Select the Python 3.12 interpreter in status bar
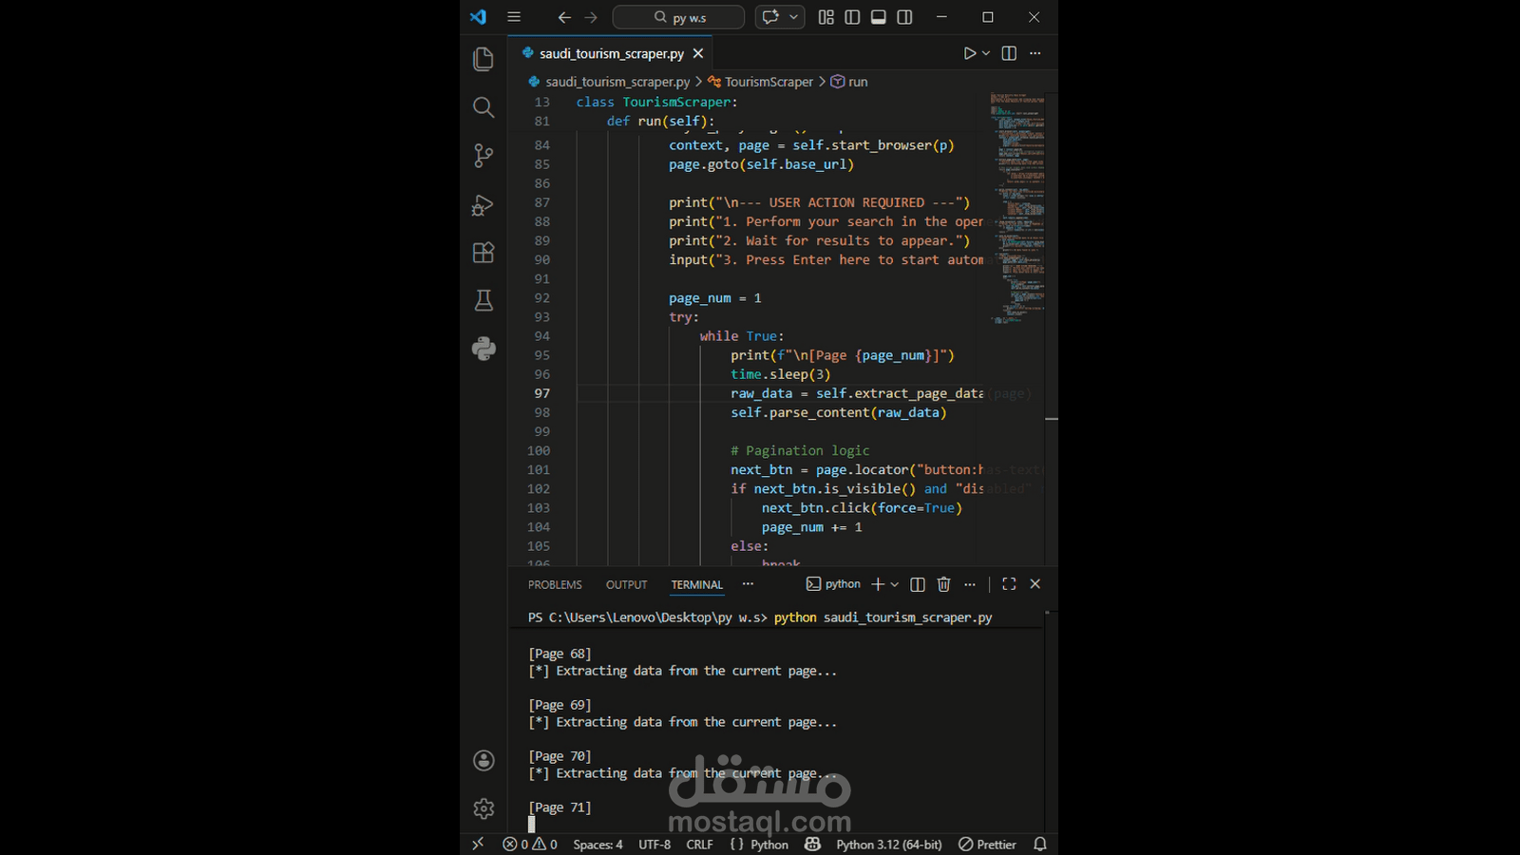The image size is (1520, 855). point(888,844)
